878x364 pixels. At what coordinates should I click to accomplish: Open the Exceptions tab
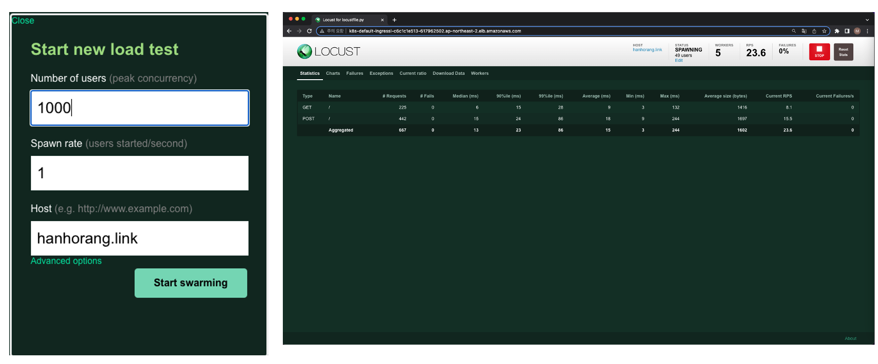tap(381, 73)
